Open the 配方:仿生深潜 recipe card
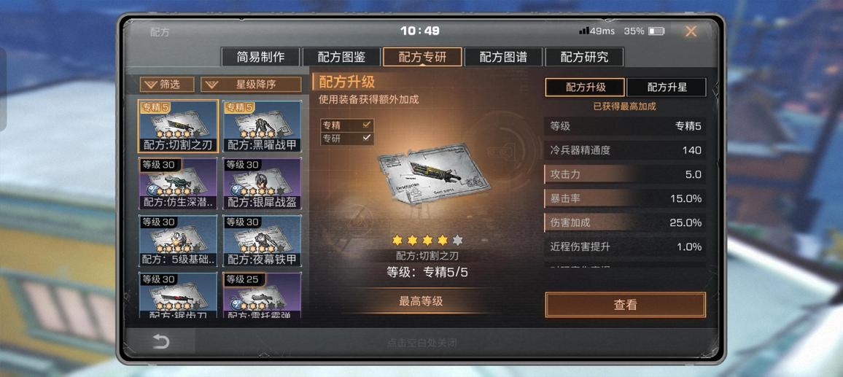Image resolution: width=843 pixels, height=377 pixels. click(178, 183)
